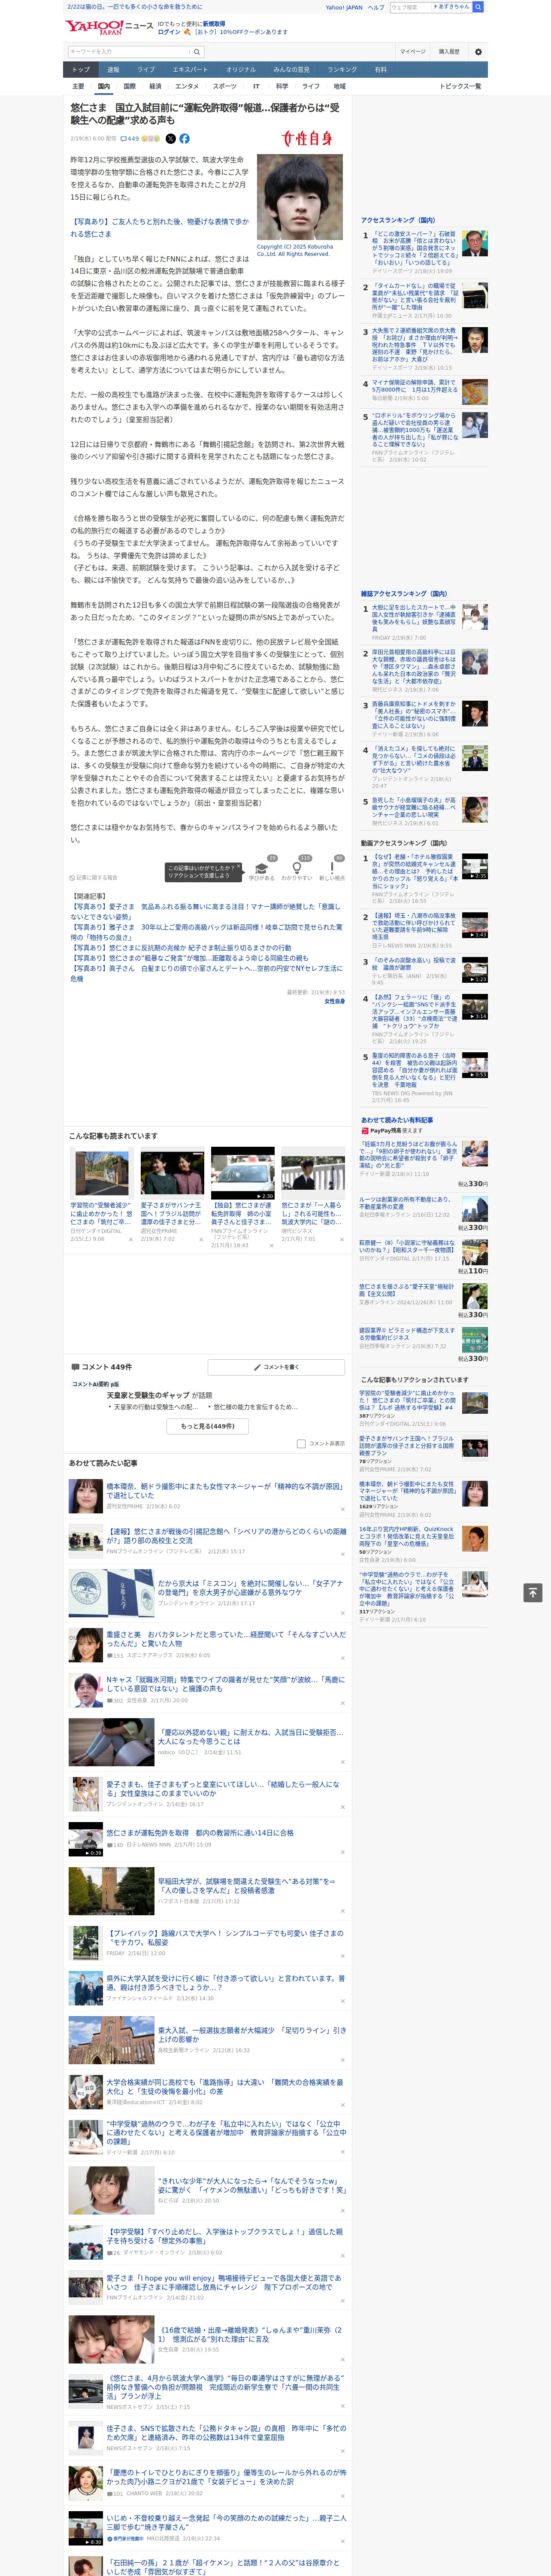Open the 【写真あり】ご友人たちと別れた後 link
The image size is (551, 2576).
point(159,228)
